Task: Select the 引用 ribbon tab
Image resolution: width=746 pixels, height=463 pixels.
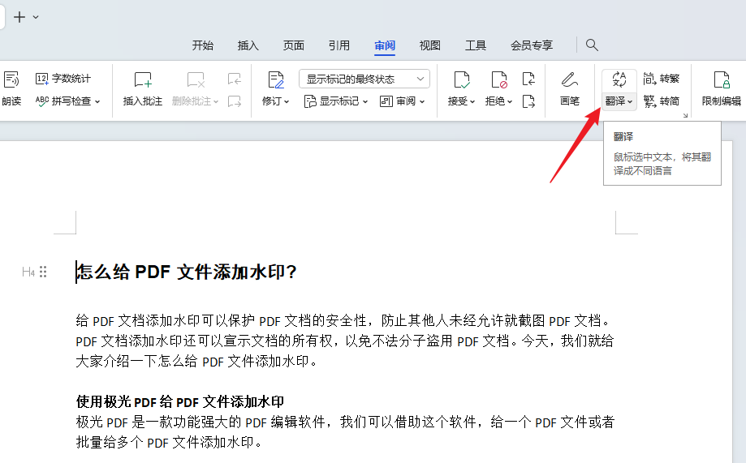Action: click(x=339, y=45)
